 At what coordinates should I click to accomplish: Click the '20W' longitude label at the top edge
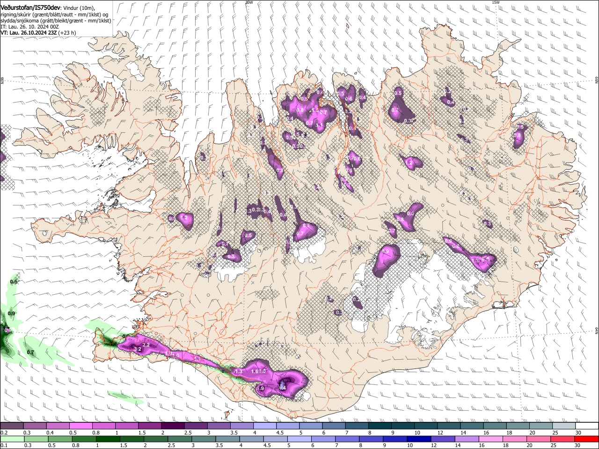pos(248,2)
